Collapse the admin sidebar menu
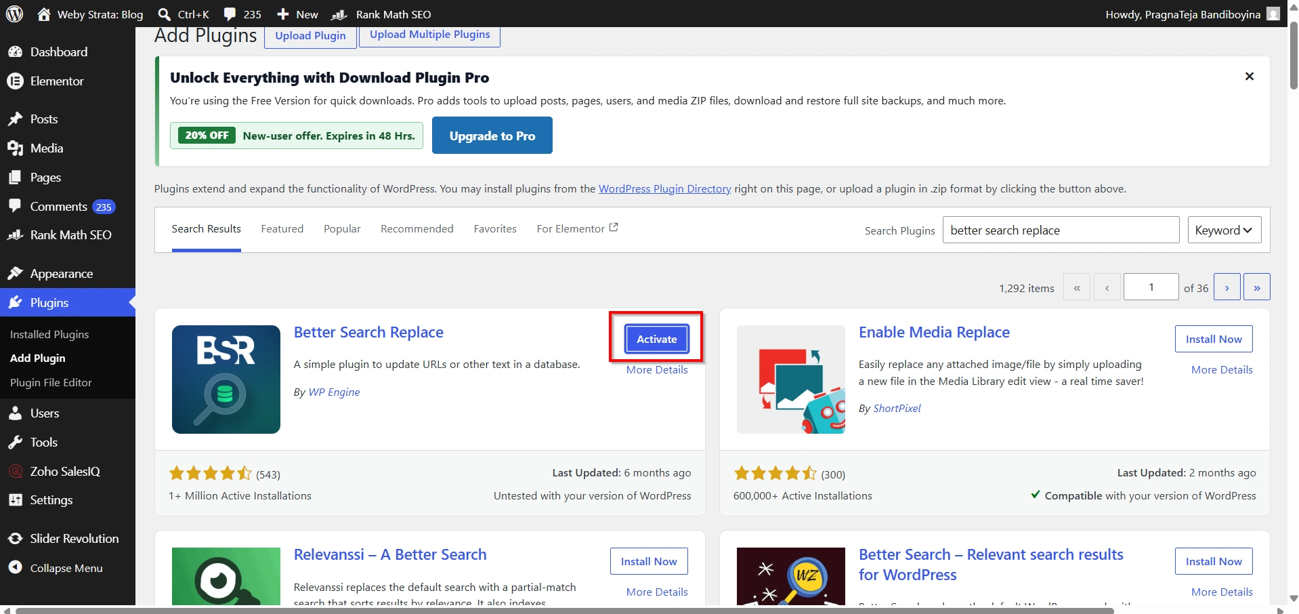 coord(68,568)
